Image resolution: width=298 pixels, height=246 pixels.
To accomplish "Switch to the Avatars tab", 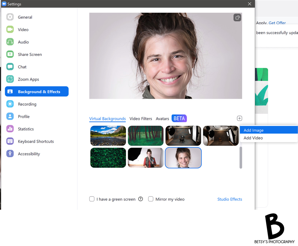I will pos(162,119).
